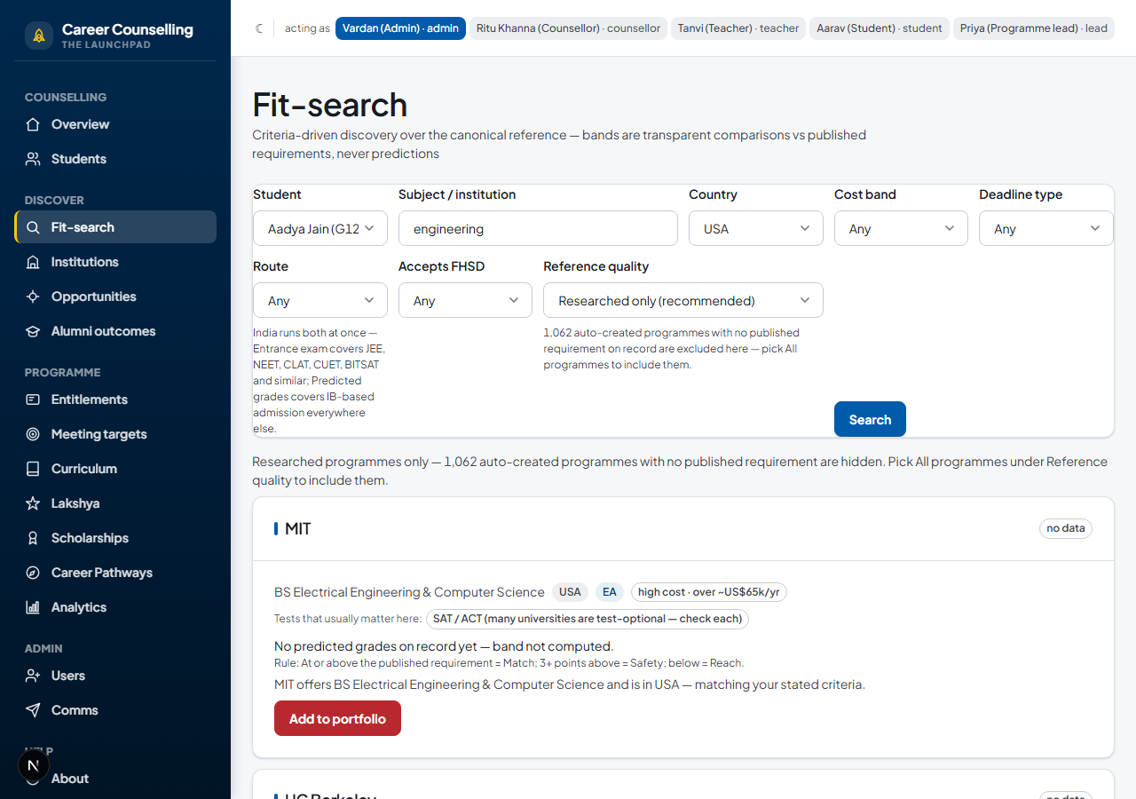1136x799 pixels.
Task: Click the rocket Launchpad logo icon
Action: pos(39,36)
